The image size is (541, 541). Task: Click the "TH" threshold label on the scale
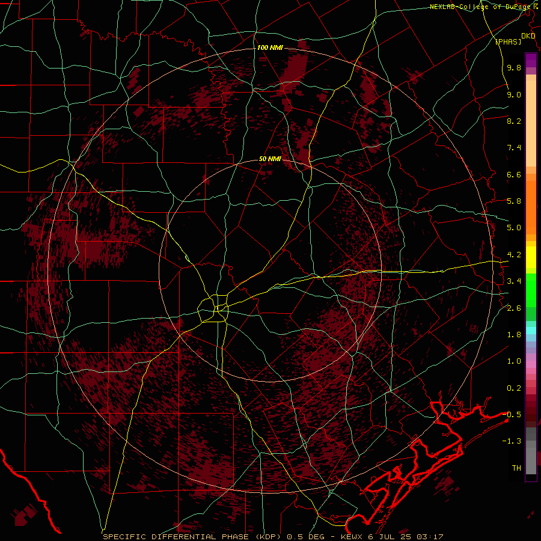(516, 468)
